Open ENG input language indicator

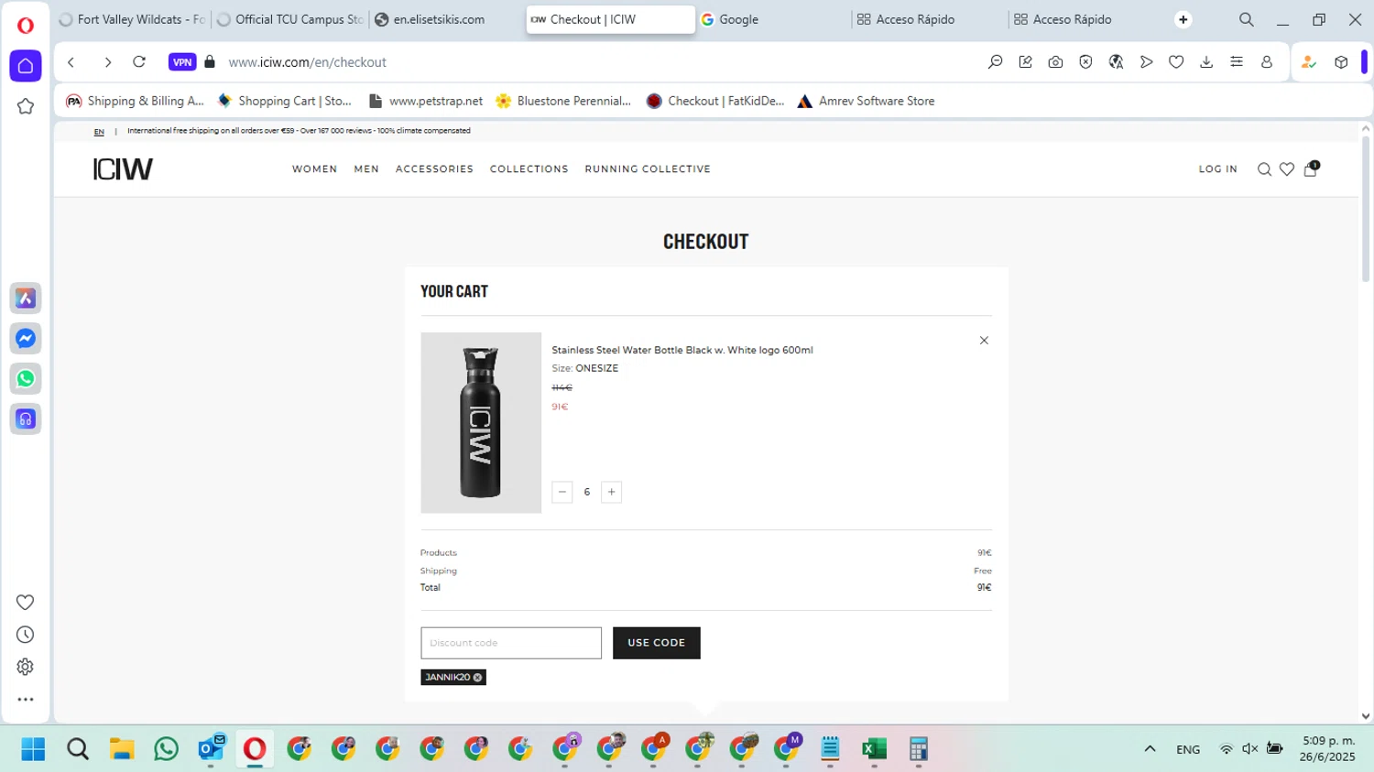tap(1188, 750)
